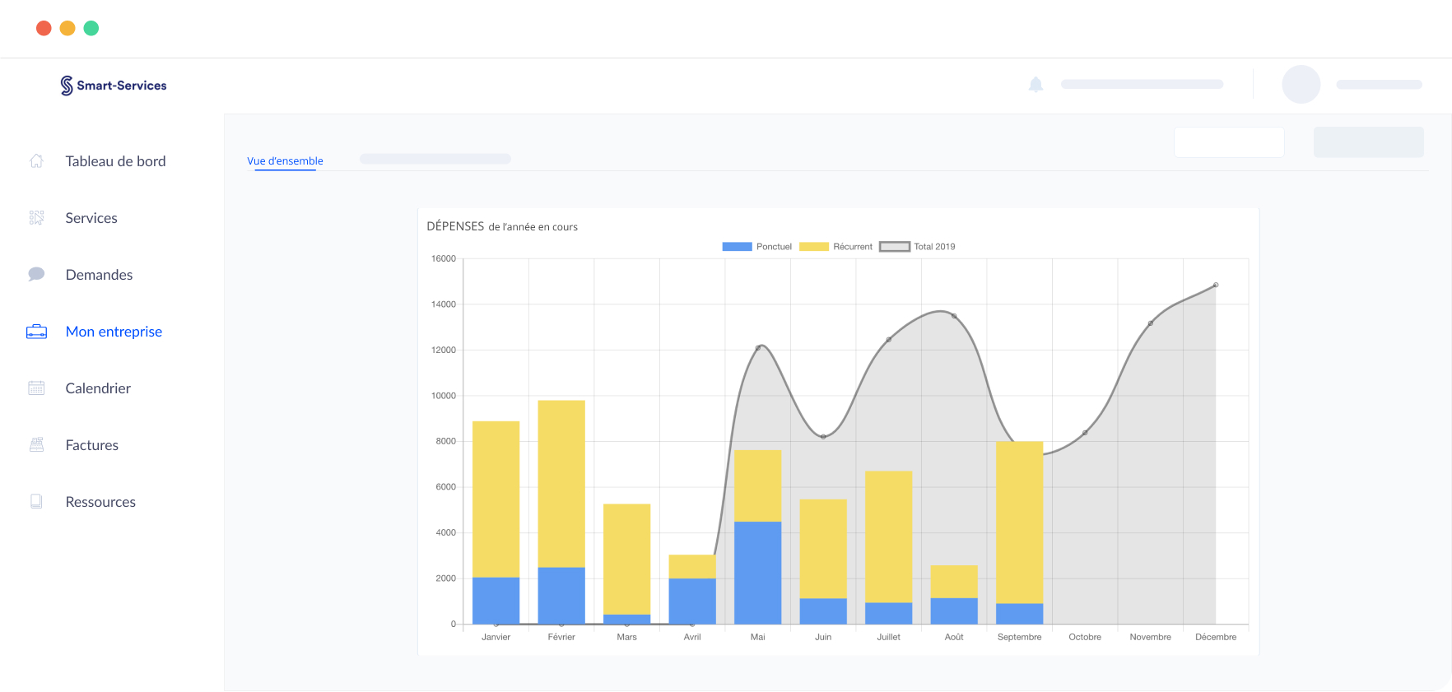The image size is (1452, 692).
Task: Click the 16000 y-axis value
Action: [444, 259]
